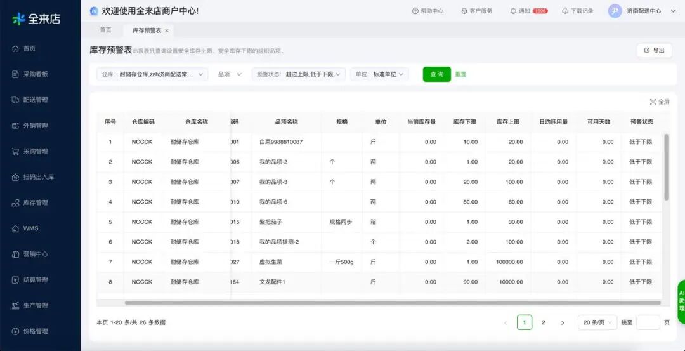Click the 帮助中心 help icon
The width and height of the screenshot is (685, 351).
tap(415, 11)
